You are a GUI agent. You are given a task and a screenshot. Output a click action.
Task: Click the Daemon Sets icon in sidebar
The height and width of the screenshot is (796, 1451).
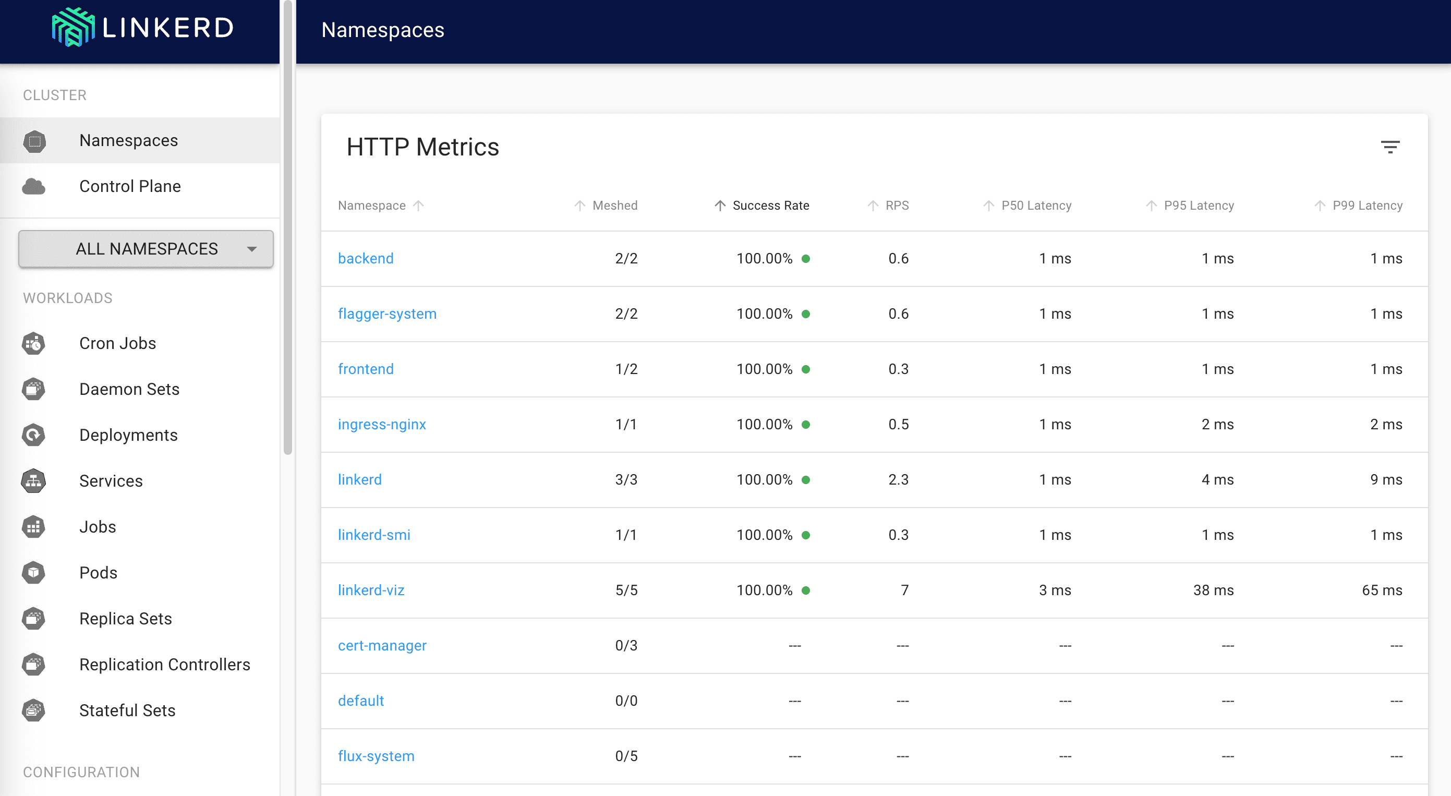tap(33, 389)
